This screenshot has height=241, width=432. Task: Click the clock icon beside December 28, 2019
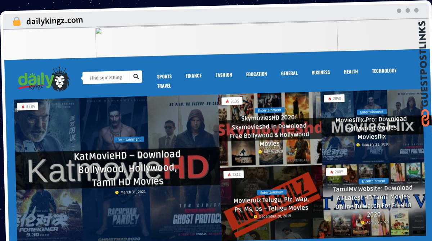tap(256, 217)
